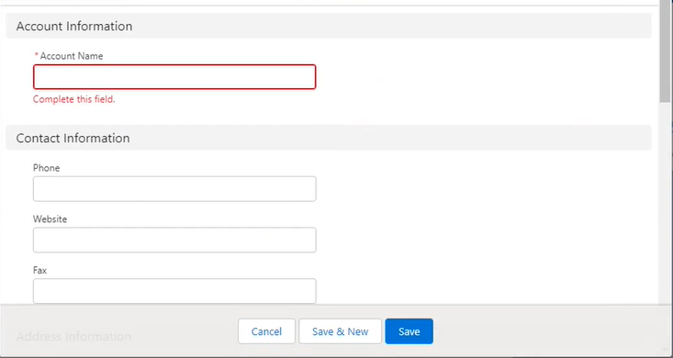
Task: Click into the Website input field
Action: pos(174,240)
